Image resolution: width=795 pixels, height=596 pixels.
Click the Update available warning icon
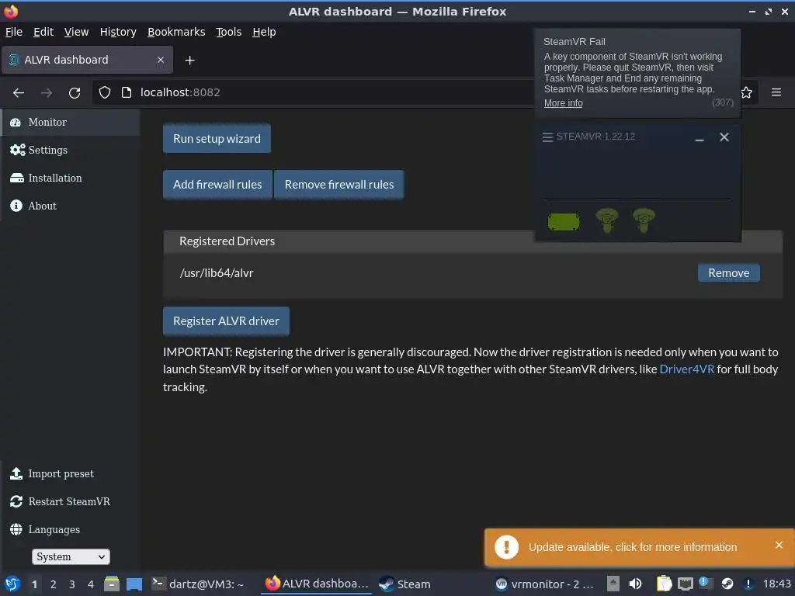(506, 547)
